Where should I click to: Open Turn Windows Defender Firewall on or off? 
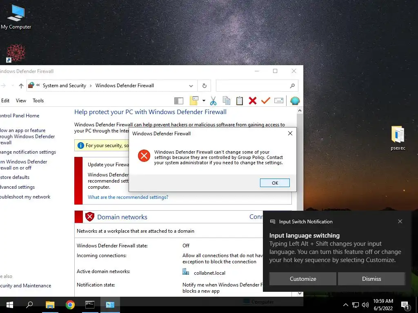[23, 165]
